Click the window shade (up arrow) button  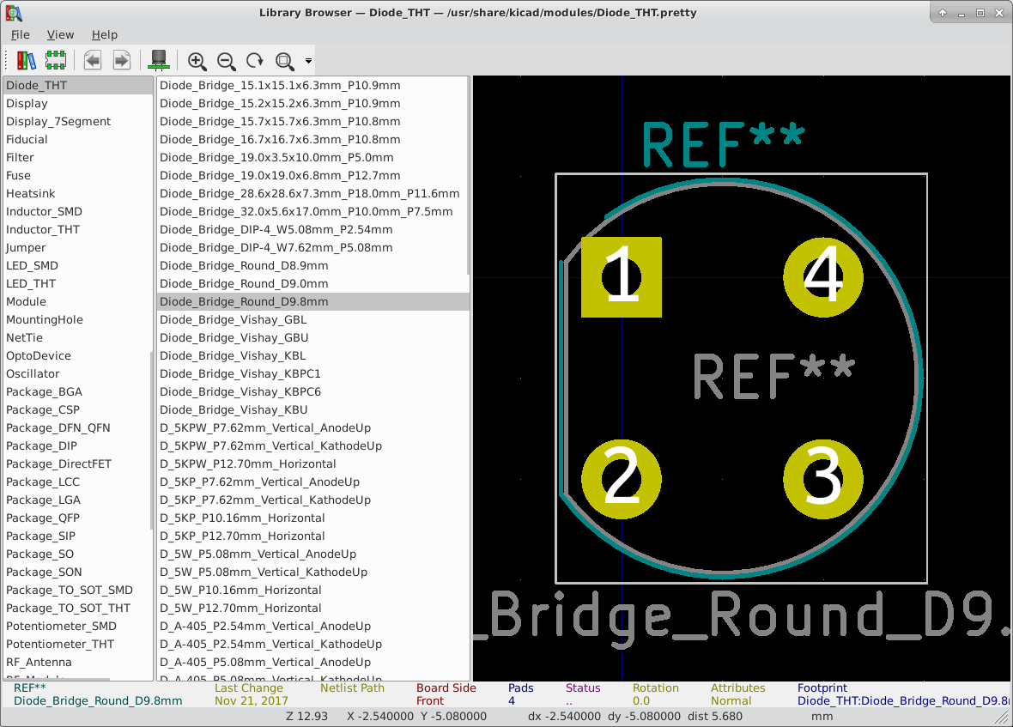943,12
